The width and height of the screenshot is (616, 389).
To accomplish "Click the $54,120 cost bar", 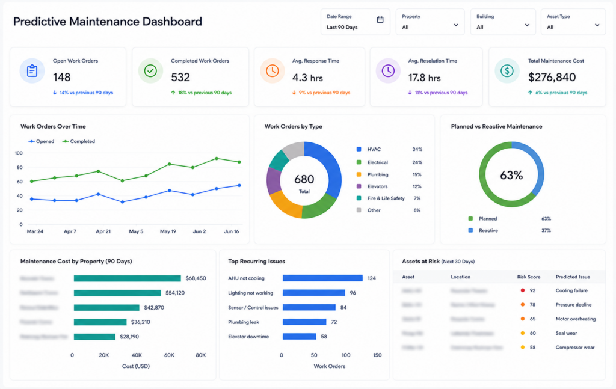I will [x=117, y=293].
